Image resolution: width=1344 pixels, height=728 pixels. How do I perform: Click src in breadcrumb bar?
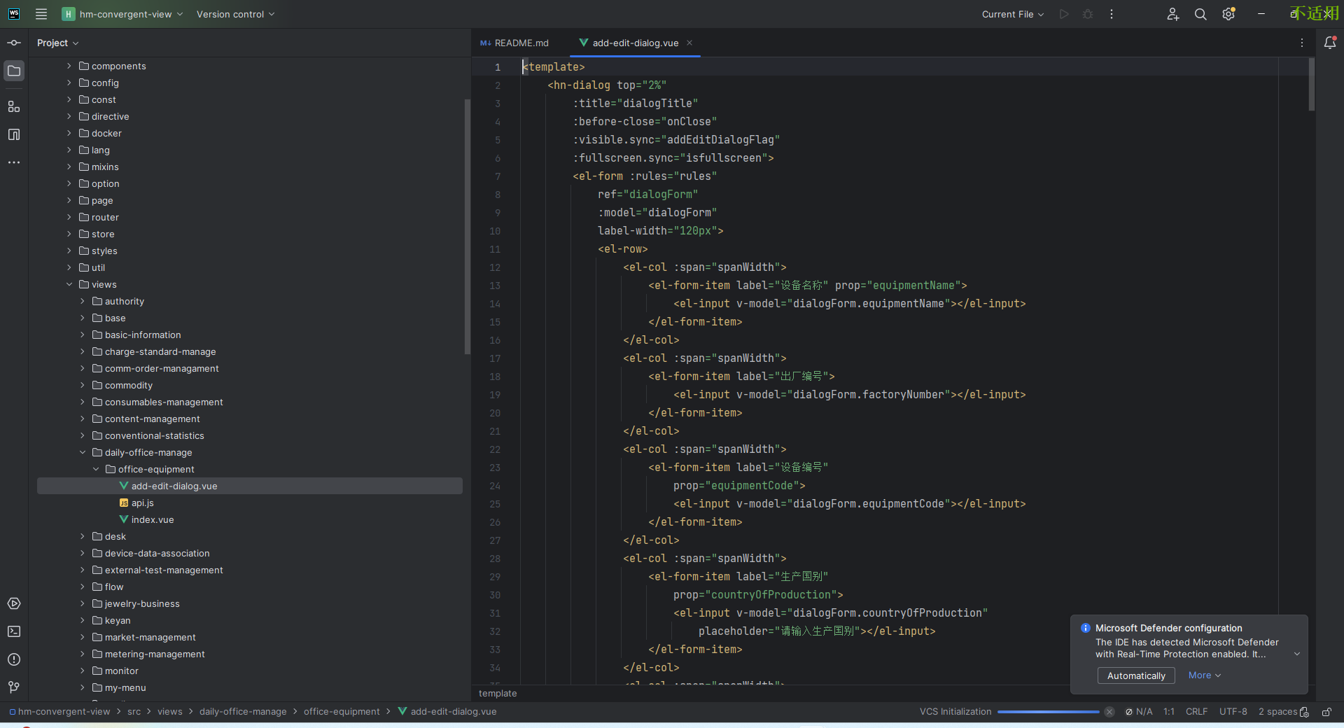click(x=134, y=712)
